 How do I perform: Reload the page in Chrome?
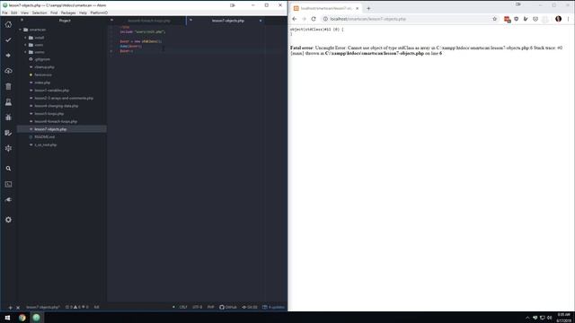tap(314, 19)
